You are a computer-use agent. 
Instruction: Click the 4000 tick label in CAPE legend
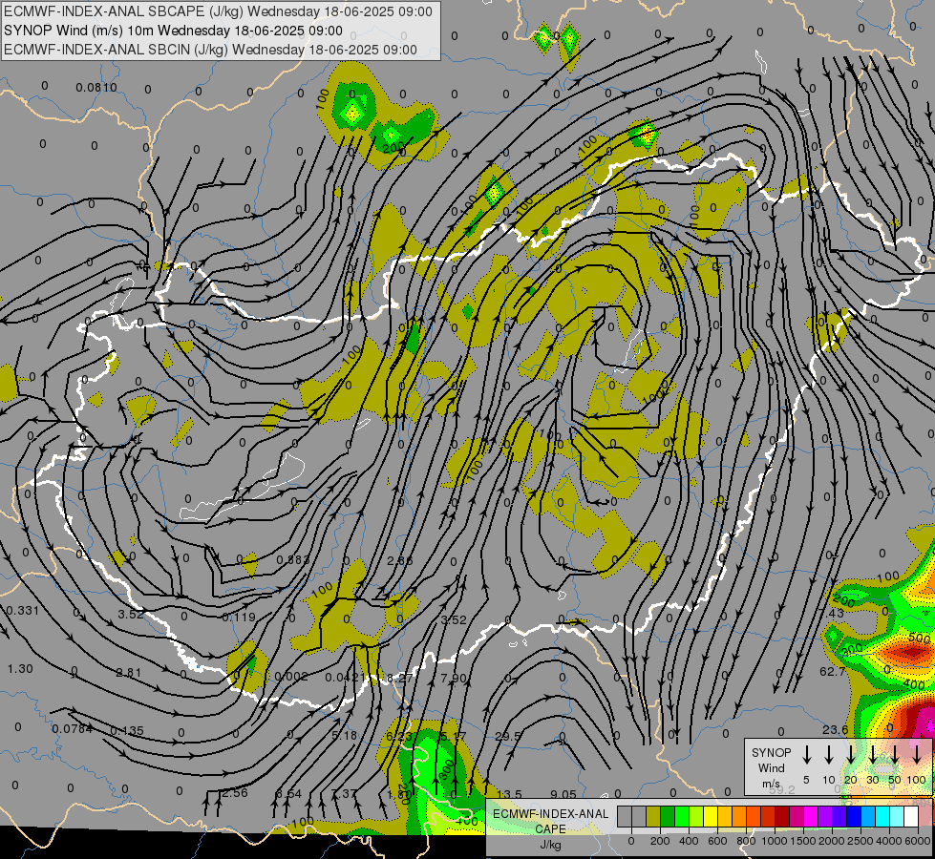pyautogui.click(x=889, y=841)
